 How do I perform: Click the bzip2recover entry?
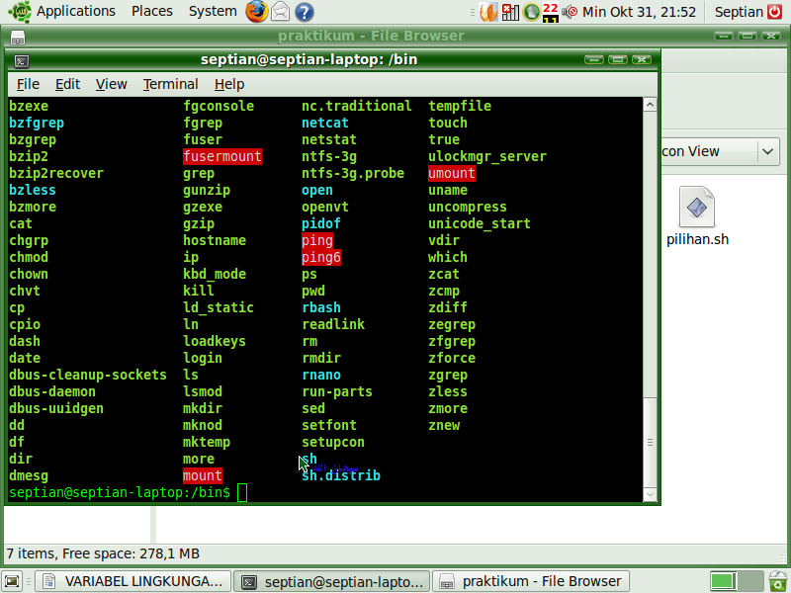pyautogui.click(x=56, y=173)
